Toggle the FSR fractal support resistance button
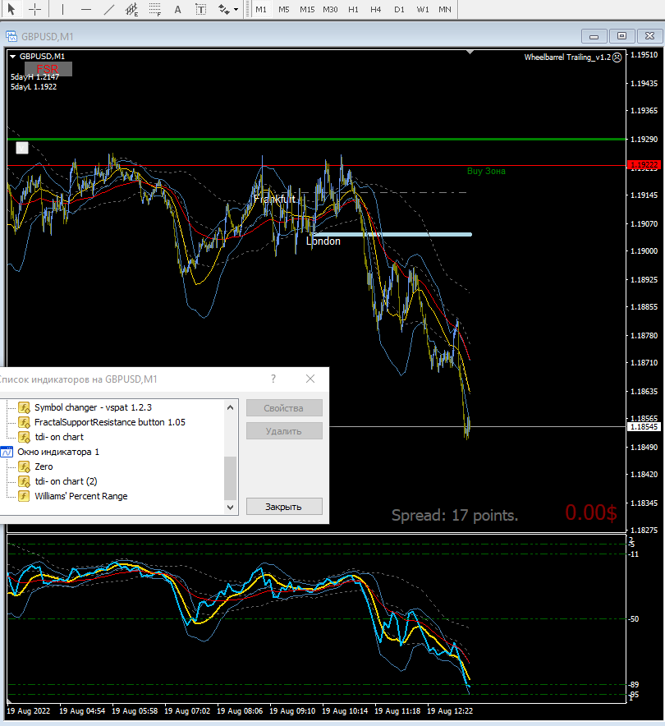665x726 pixels. pyautogui.click(x=48, y=68)
